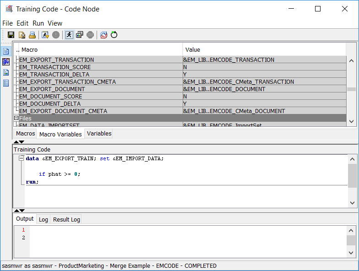The height and width of the screenshot is (271, 359).
Task: Select the checklist sidebar icon
Action: 6,83
